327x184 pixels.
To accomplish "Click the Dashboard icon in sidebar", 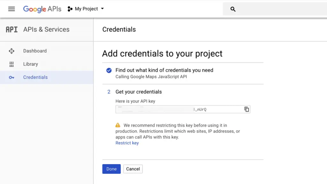I will (11, 51).
